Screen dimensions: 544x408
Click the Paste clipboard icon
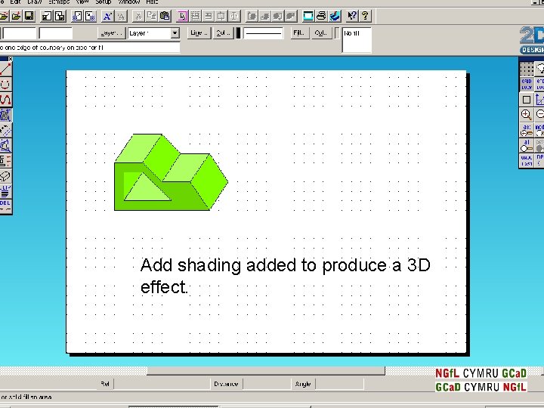click(165, 16)
